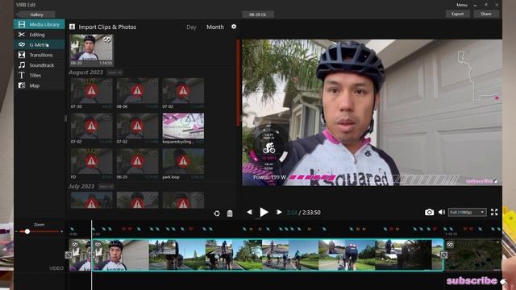
Task: Open the Full (1080p) quality dropdown
Action: pos(467,213)
